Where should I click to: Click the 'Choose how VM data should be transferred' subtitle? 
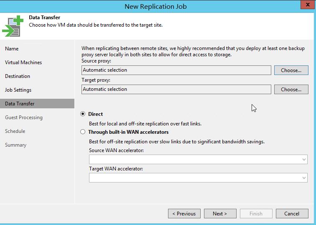[x=96, y=25]
